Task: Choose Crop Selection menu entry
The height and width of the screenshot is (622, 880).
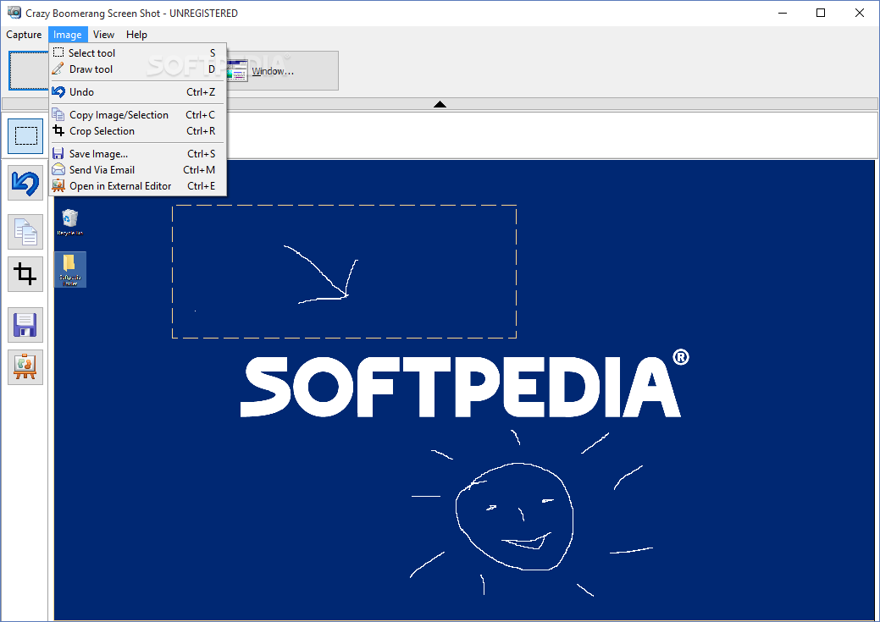Action: pyautogui.click(x=138, y=131)
